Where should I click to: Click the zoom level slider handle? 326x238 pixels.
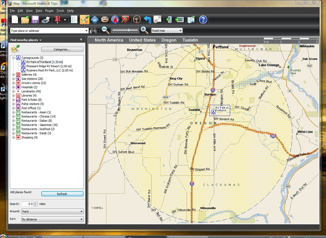[129, 30]
